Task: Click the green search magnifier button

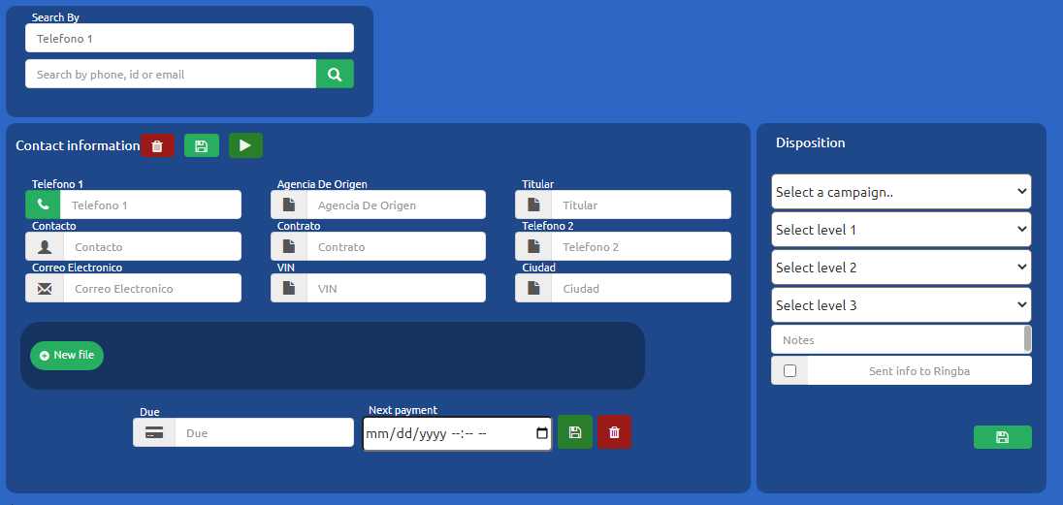Action: tap(335, 74)
